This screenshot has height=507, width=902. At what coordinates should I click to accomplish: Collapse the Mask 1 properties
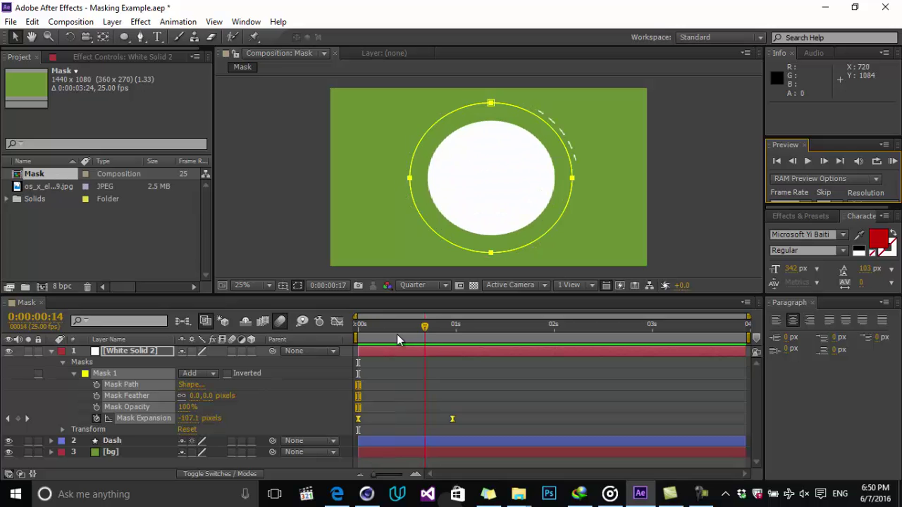point(74,374)
